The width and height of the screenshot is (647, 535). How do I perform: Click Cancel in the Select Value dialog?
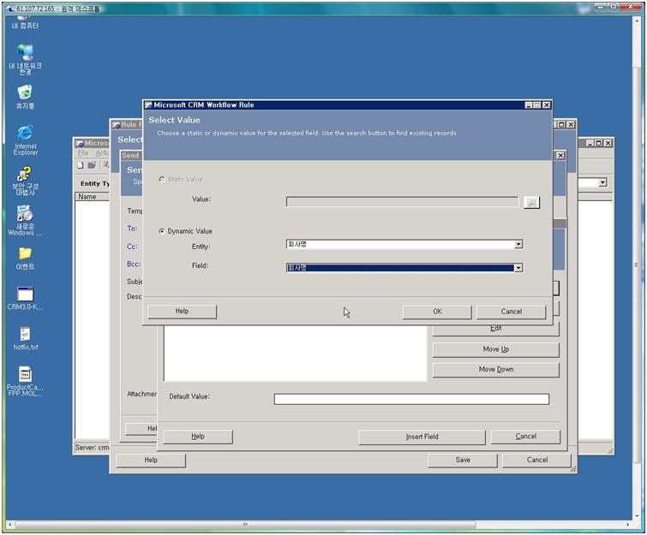[x=512, y=312]
